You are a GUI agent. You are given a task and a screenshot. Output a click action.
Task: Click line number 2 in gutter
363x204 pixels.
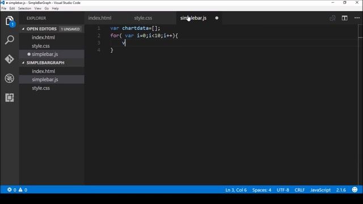[x=99, y=35]
